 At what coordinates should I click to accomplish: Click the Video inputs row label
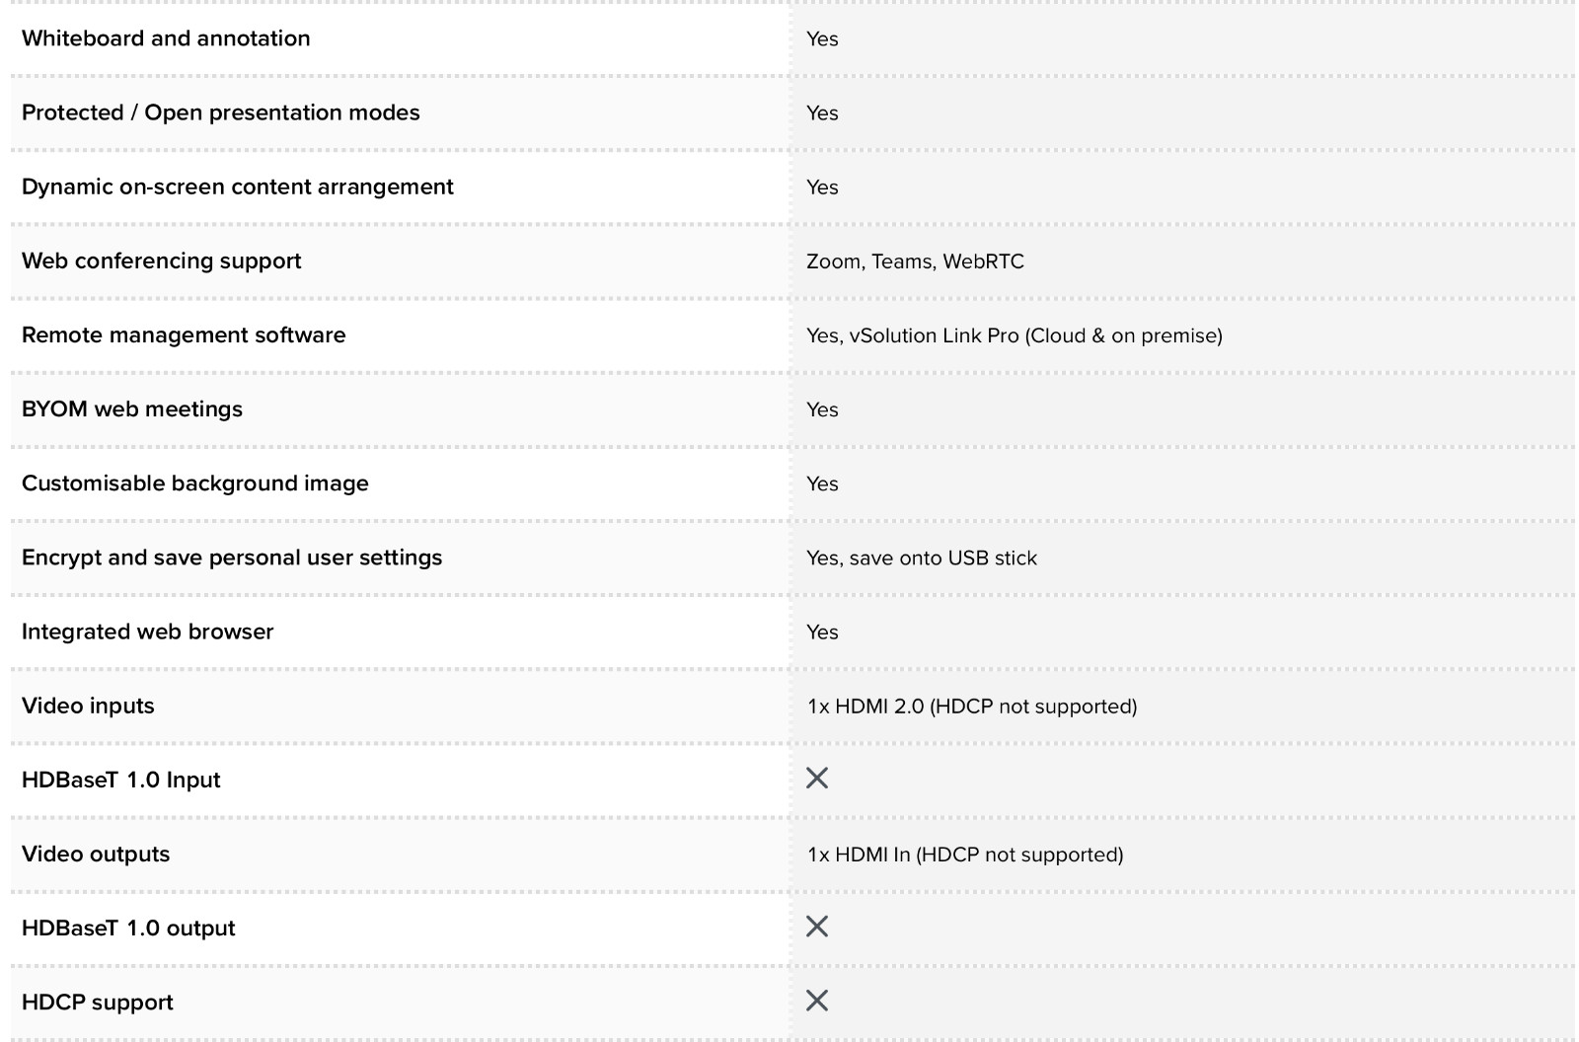pos(88,706)
